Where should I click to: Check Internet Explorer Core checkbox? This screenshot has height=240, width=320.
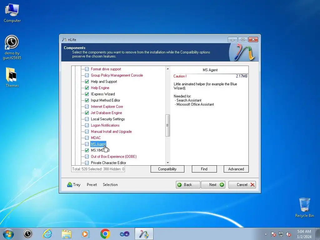coord(87,107)
